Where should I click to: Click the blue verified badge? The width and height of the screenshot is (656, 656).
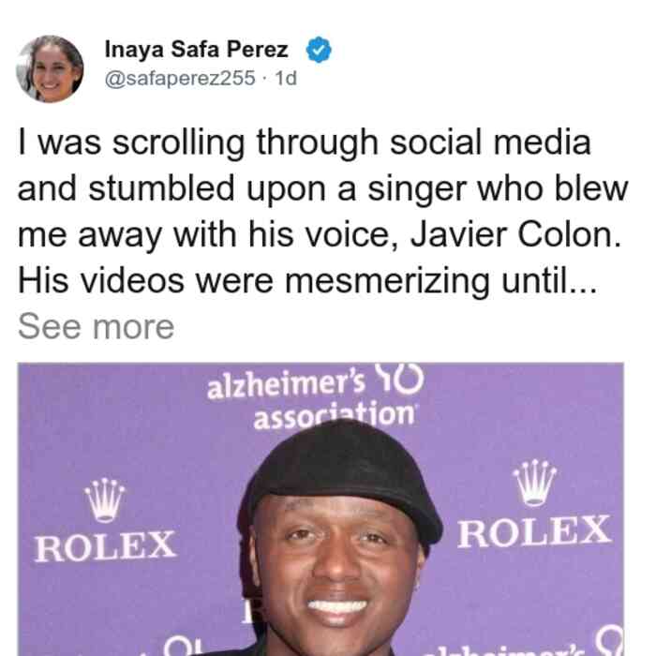coord(319,50)
